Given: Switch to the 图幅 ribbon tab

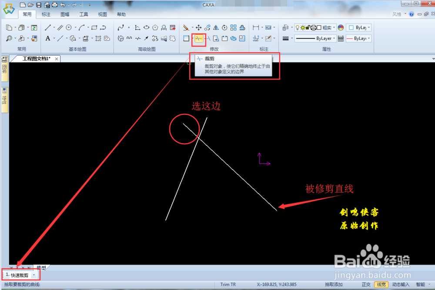Looking at the screenshot, I should (65, 14).
